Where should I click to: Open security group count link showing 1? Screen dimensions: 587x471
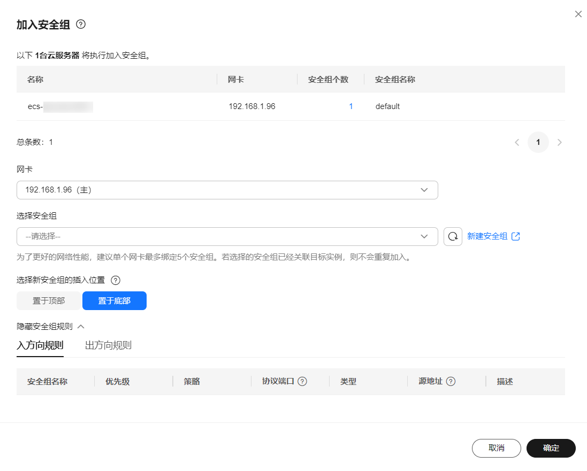(351, 106)
